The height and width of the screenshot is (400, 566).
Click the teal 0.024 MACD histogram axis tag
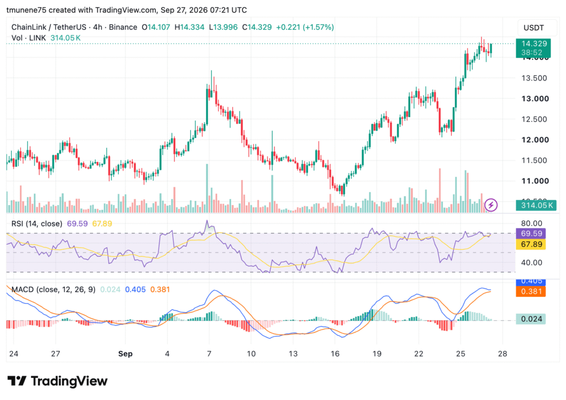[x=531, y=319]
